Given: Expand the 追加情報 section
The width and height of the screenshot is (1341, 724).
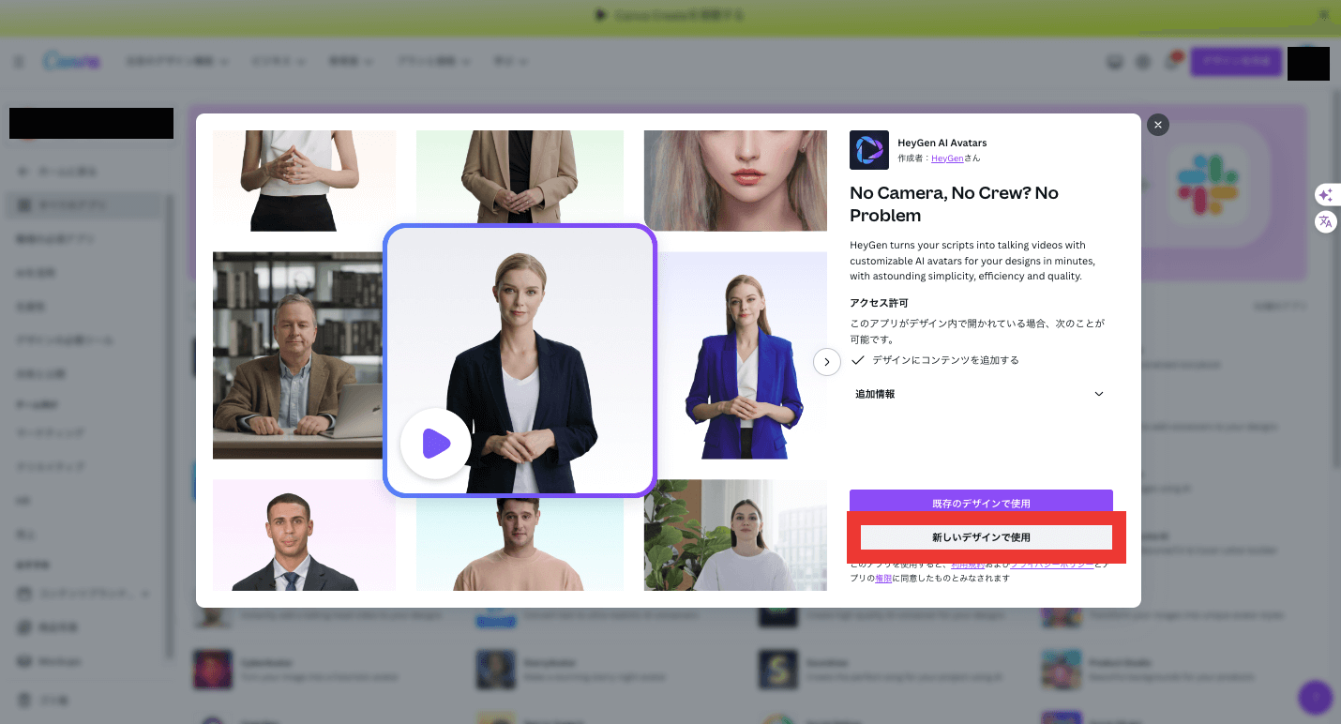Looking at the screenshot, I should 981,394.
